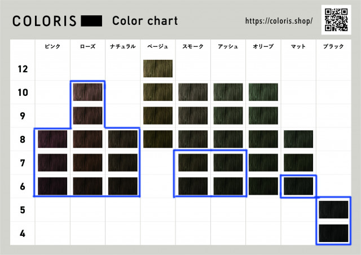Click the Color chart title
This screenshot has width=361, height=255.
tap(145, 21)
